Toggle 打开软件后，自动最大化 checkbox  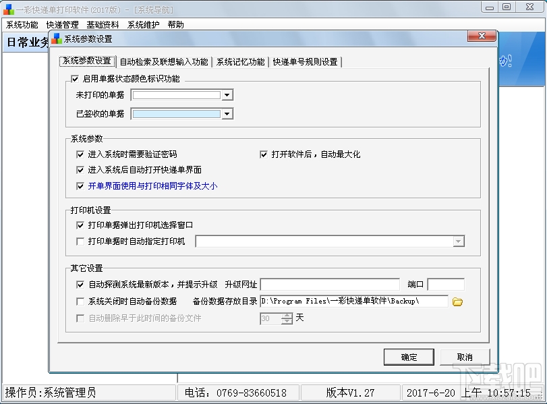(x=264, y=154)
